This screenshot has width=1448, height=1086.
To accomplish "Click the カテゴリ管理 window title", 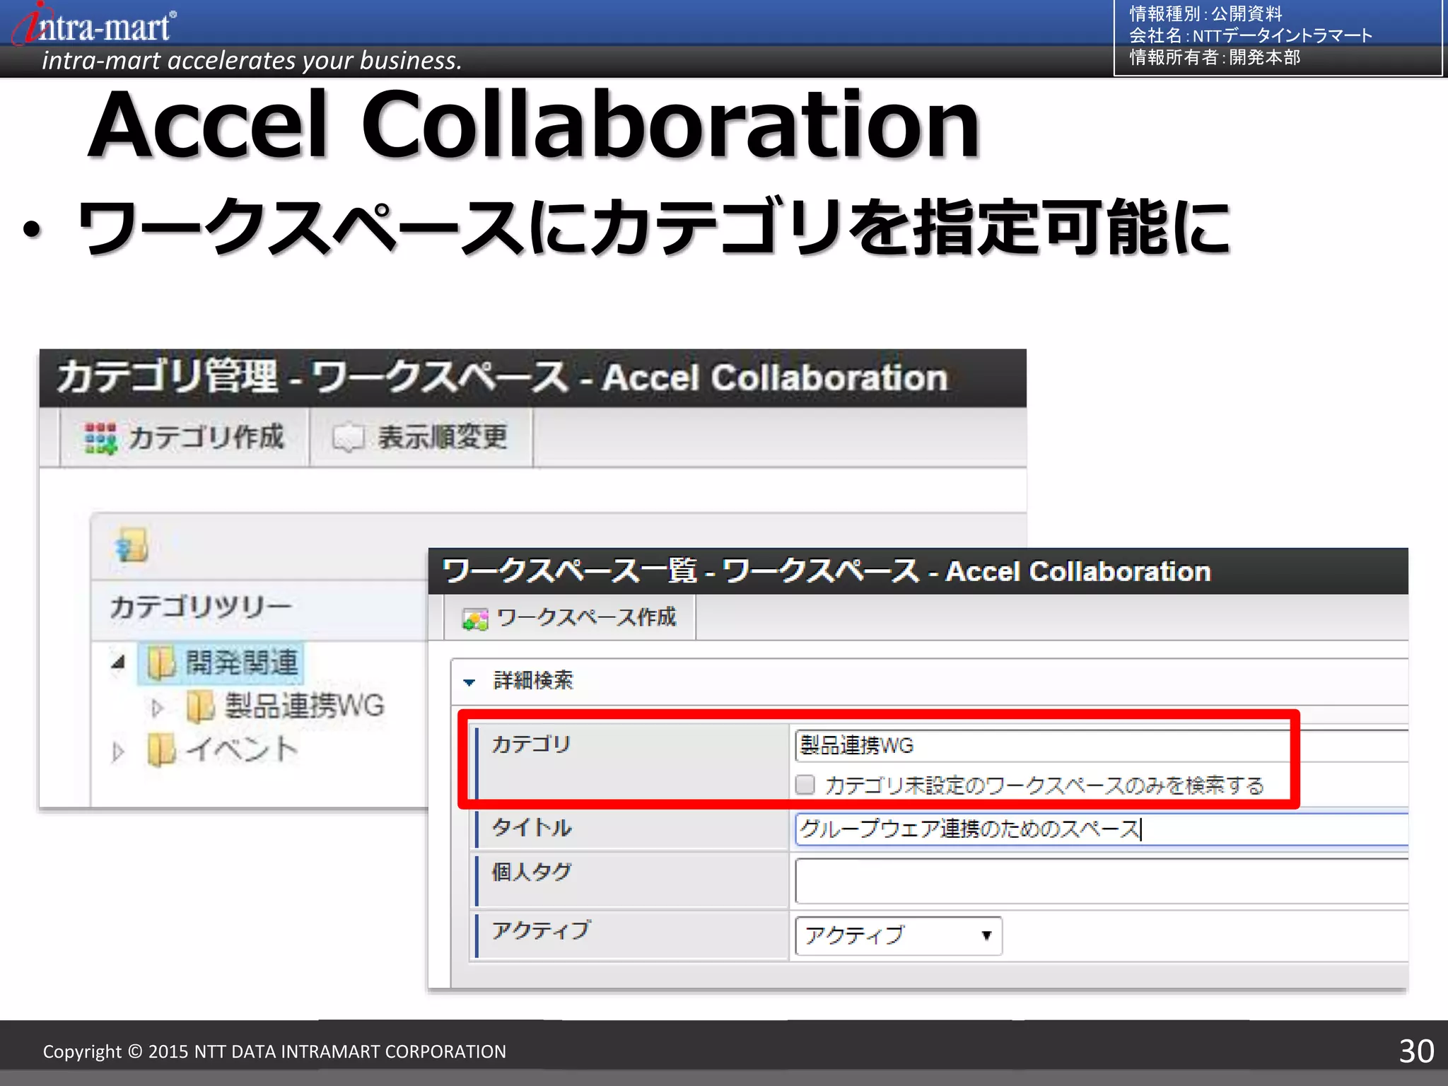I will [x=502, y=377].
